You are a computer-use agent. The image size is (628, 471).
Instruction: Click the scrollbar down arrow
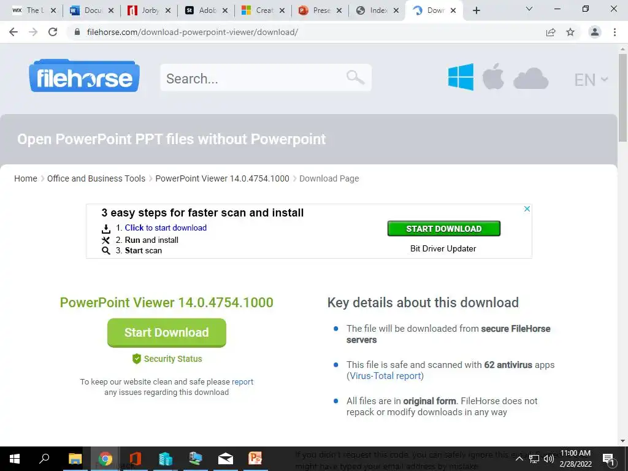(x=622, y=441)
